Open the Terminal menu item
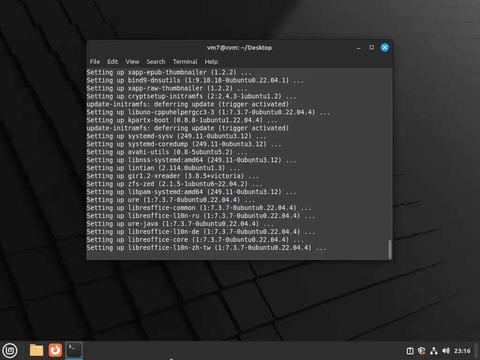This screenshot has width=480, height=360. tap(185, 61)
